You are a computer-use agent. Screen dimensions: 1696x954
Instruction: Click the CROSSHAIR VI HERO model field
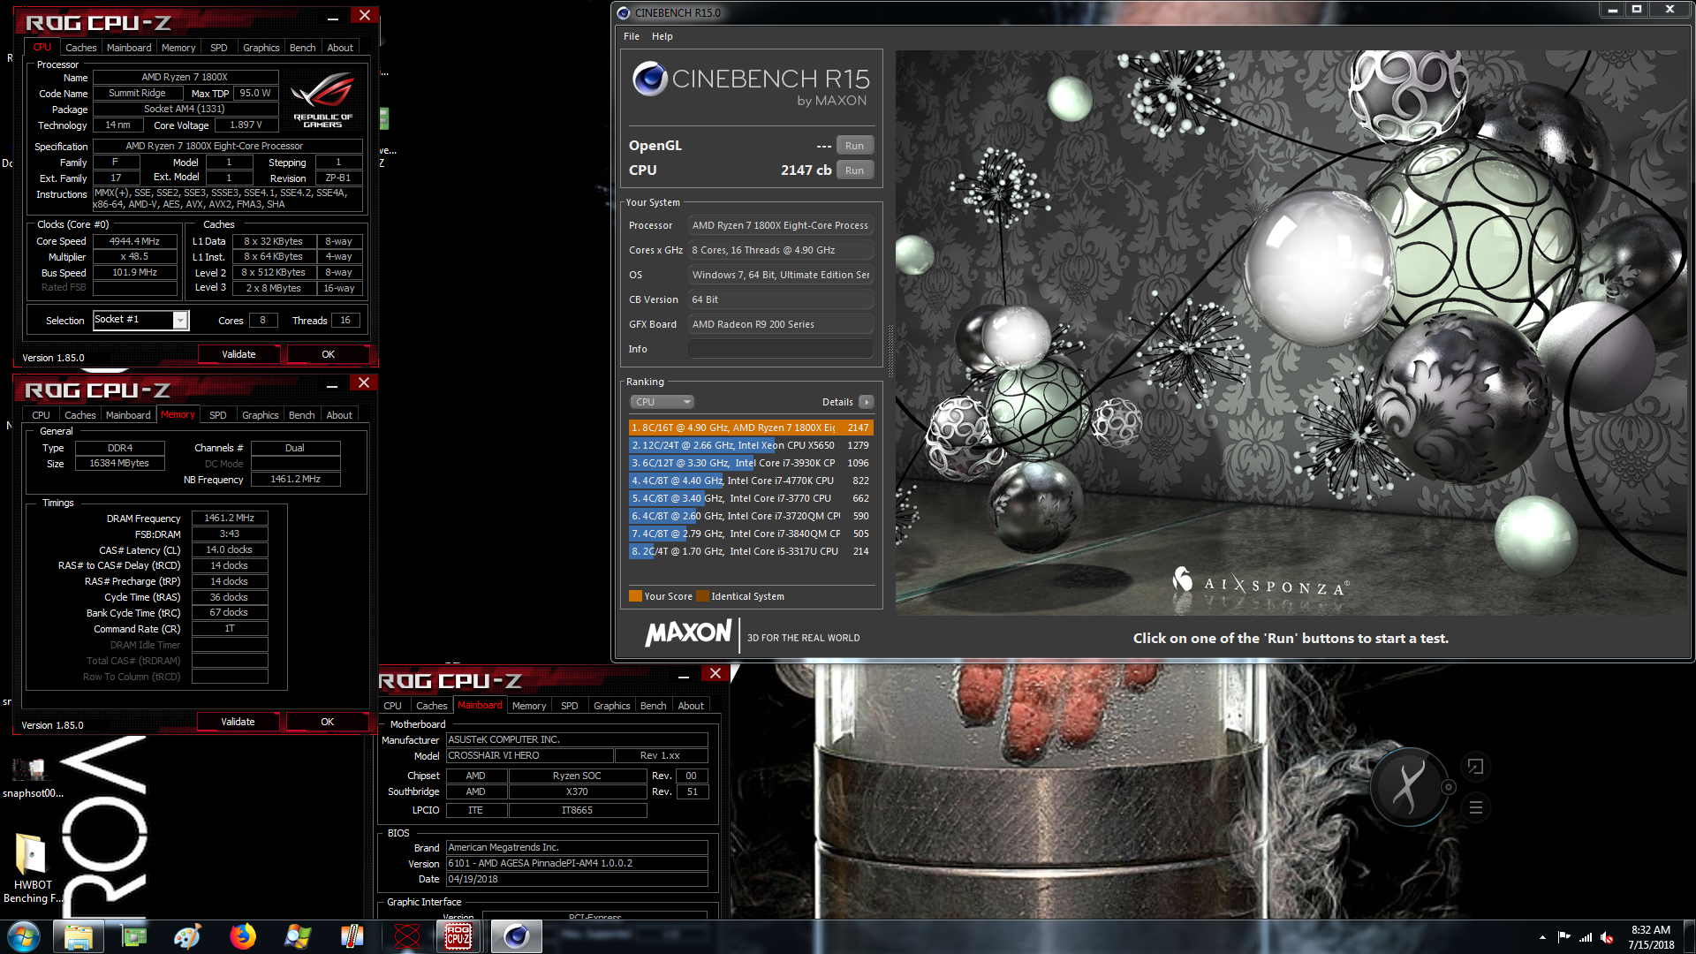click(x=529, y=755)
